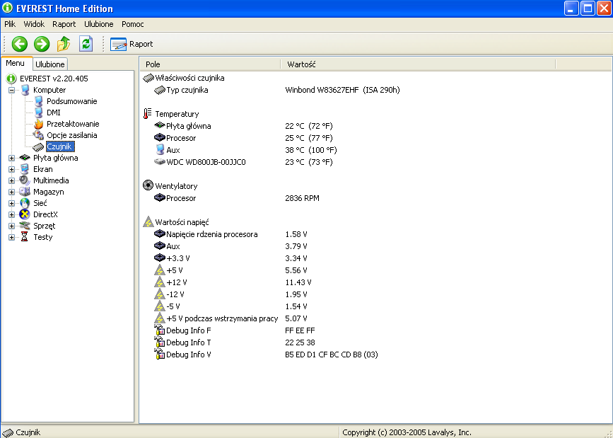The image size is (613, 438).
Task: Click the Ekran display icon in tree
Action: click(25, 169)
